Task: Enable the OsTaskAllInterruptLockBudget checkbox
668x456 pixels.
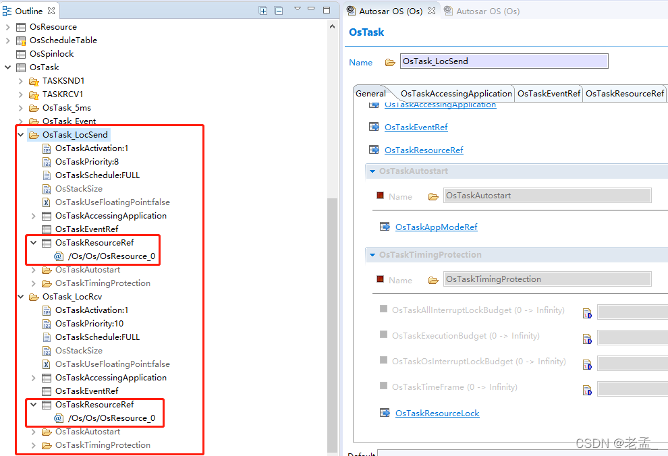Action: coord(383,309)
